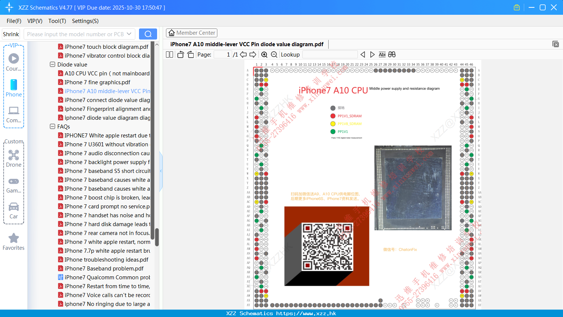Click the binoculars search icon
The width and height of the screenshot is (563, 317).
[392, 54]
